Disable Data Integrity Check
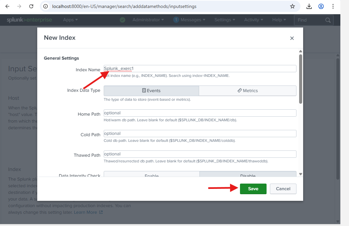Image resolution: width=349 pixels, height=226 pixels. (248, 174)
